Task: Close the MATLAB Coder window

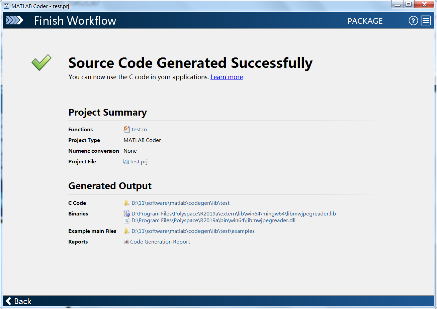Action: 424,5
